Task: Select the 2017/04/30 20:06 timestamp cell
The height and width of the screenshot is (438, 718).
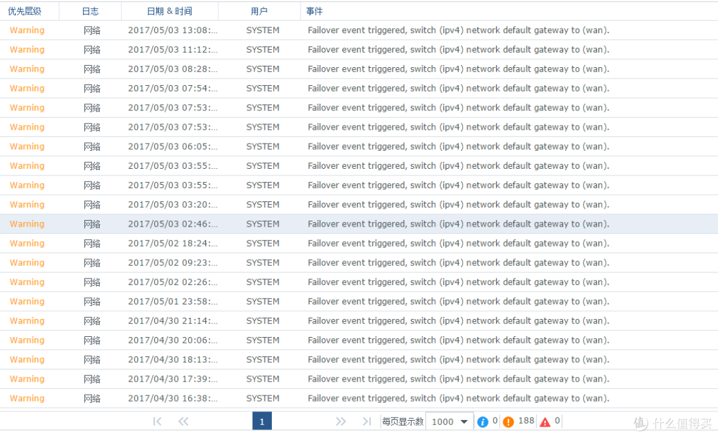Action: (173, 340)
